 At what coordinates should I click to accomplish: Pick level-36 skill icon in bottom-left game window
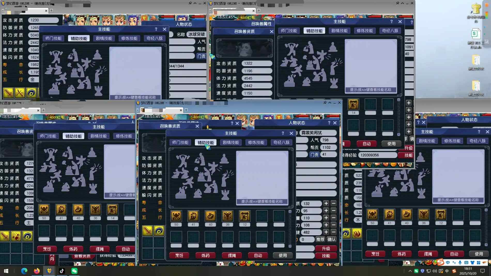pos(95,210)
